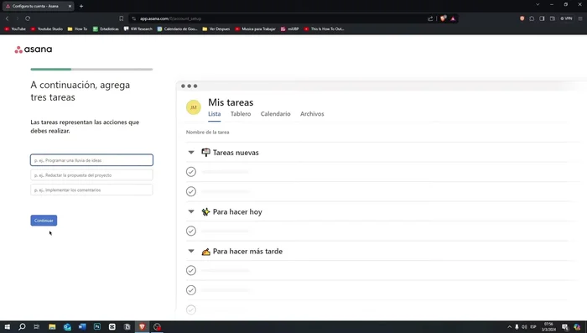Image resolution: width=587 pixels, height=333 pixels.
Task: Open the Estadísticas bookmark
Action: [x=106, y=29]
